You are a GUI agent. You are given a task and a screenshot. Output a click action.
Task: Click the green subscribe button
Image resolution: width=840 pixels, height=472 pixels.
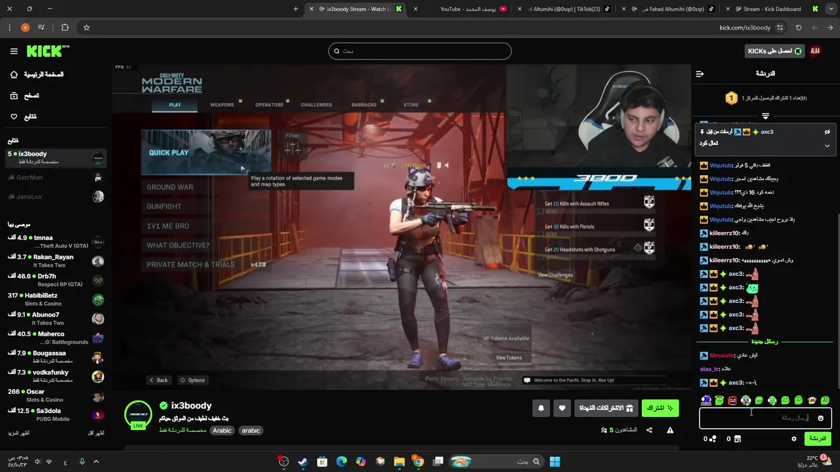click(x=660, y=408)
